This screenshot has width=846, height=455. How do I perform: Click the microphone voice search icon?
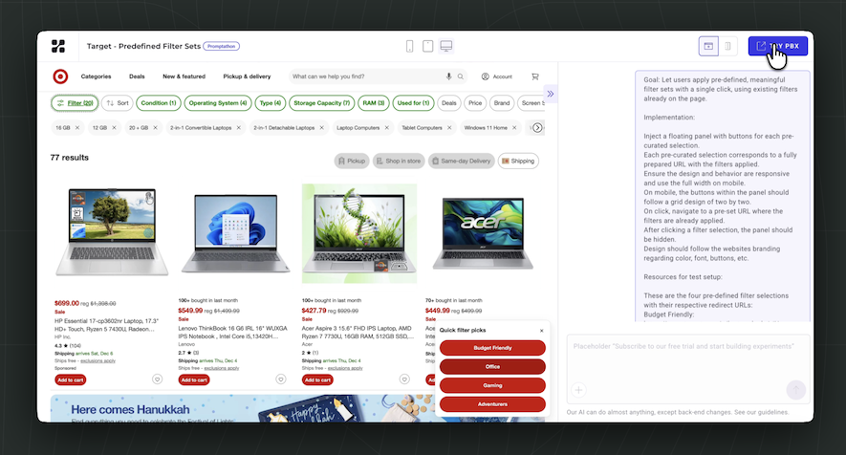click(x=448, y=76)
